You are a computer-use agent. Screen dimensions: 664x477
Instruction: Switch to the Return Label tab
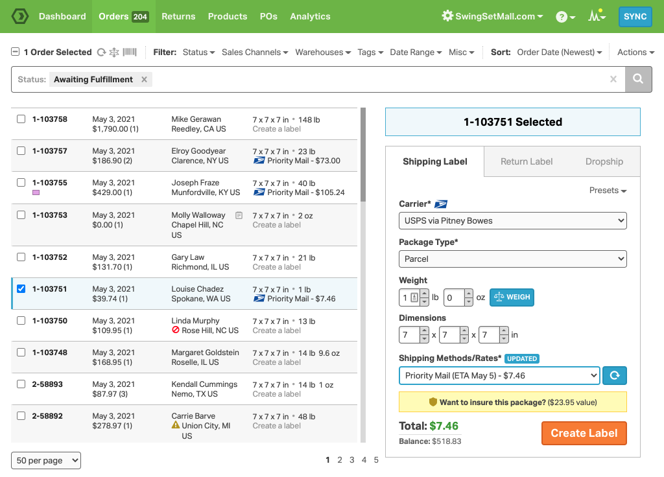point(527,161)
